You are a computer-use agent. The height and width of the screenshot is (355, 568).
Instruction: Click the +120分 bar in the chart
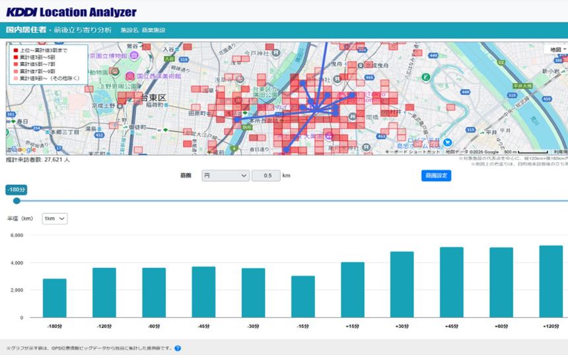(551, 282)
